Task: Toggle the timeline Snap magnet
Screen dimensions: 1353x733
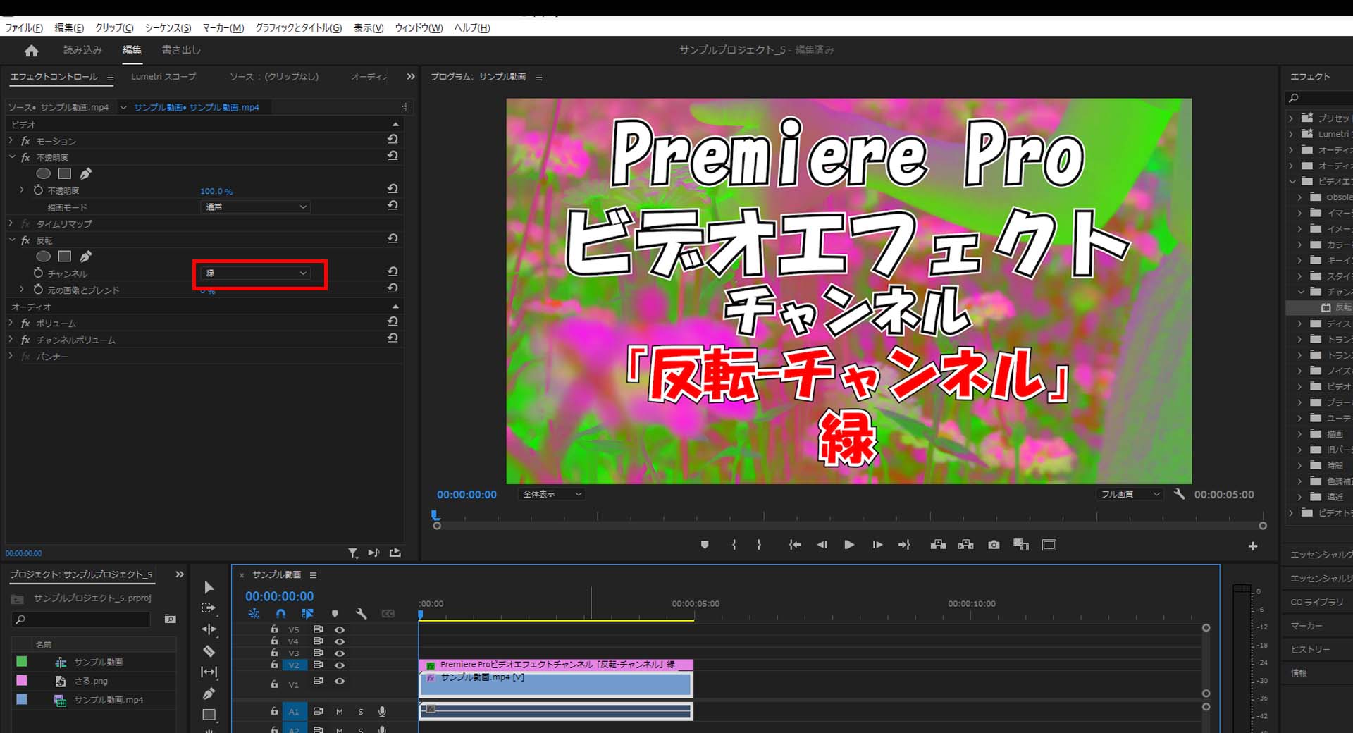Action: click(x=280, y=614)
